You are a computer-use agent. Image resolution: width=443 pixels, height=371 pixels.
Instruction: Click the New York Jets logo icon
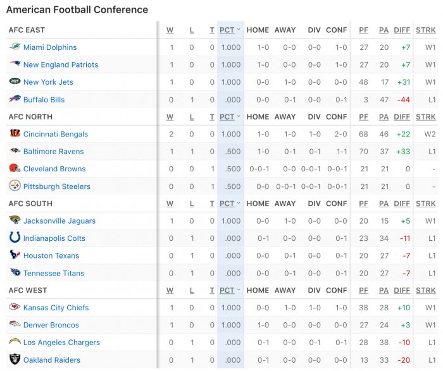point(15,82)
